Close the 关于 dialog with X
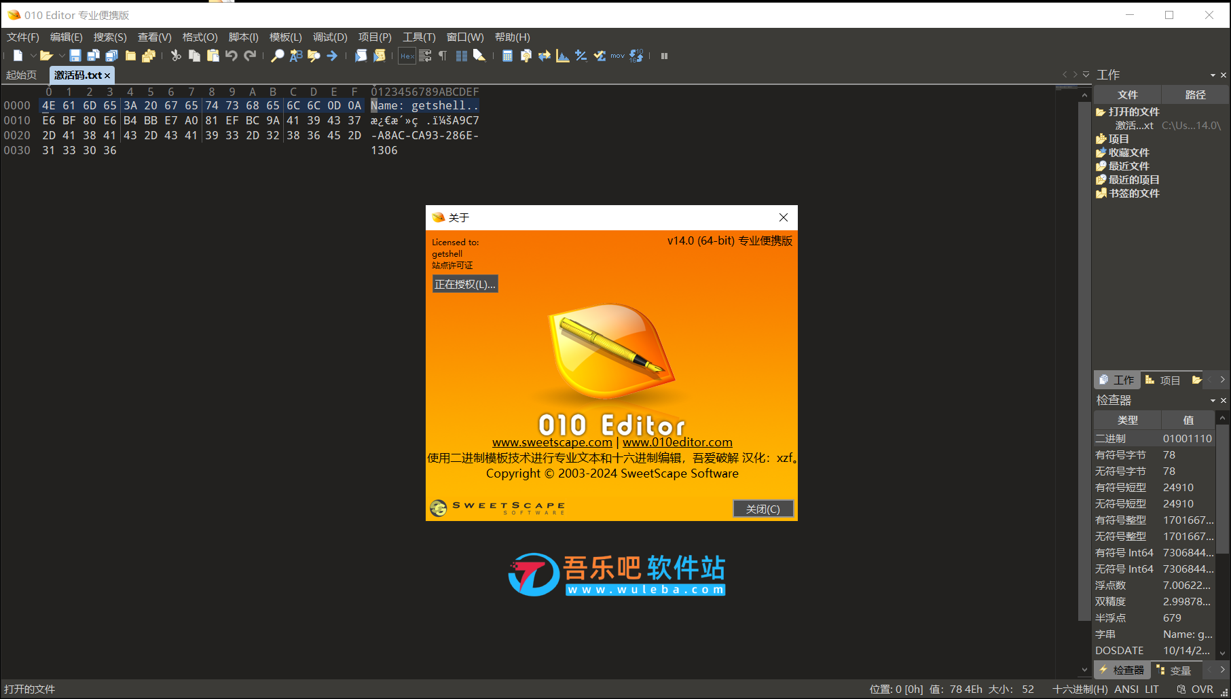The width and height of the screenshot is (1231, 699). click(x=784, y=217)
